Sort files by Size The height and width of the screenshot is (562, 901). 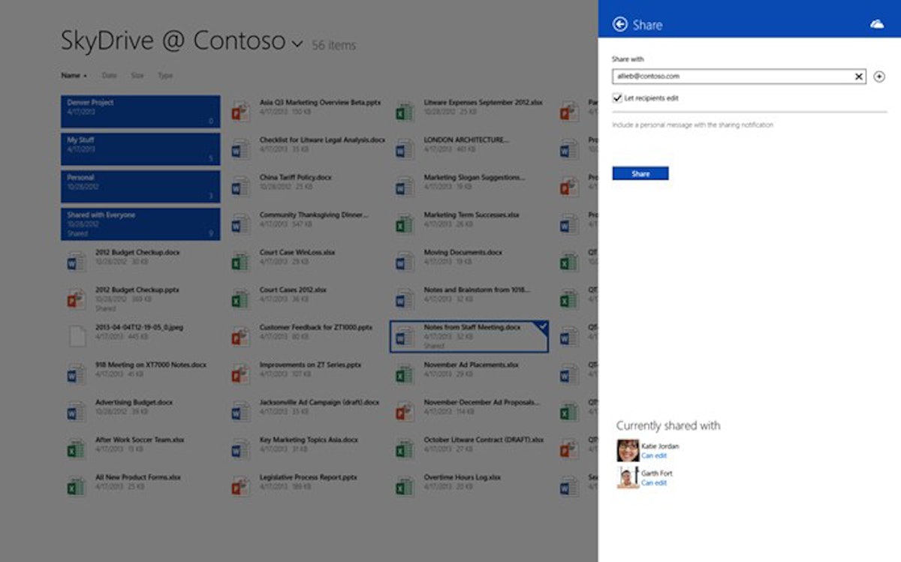(137, 75)
